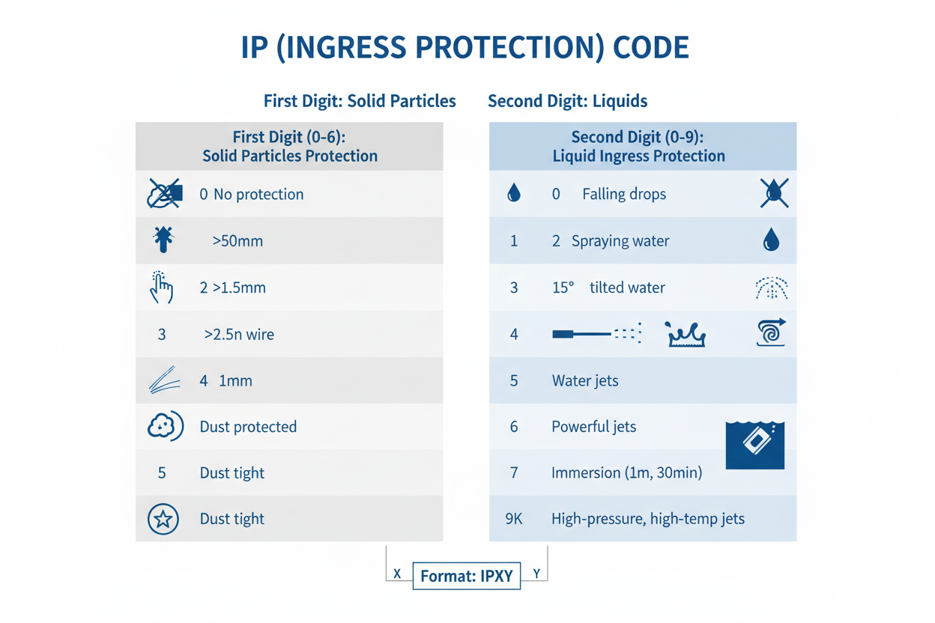The image size is (935, 623).
Task: Click the upward arrow icon beside >50mm
Action: point(163,240)
